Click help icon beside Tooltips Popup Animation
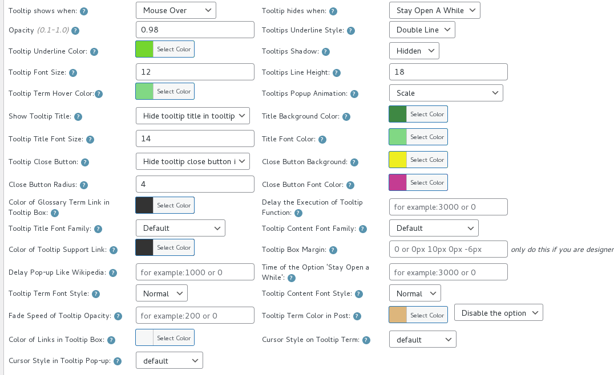The width and height of the screenshot is (614, 375). 354,94
